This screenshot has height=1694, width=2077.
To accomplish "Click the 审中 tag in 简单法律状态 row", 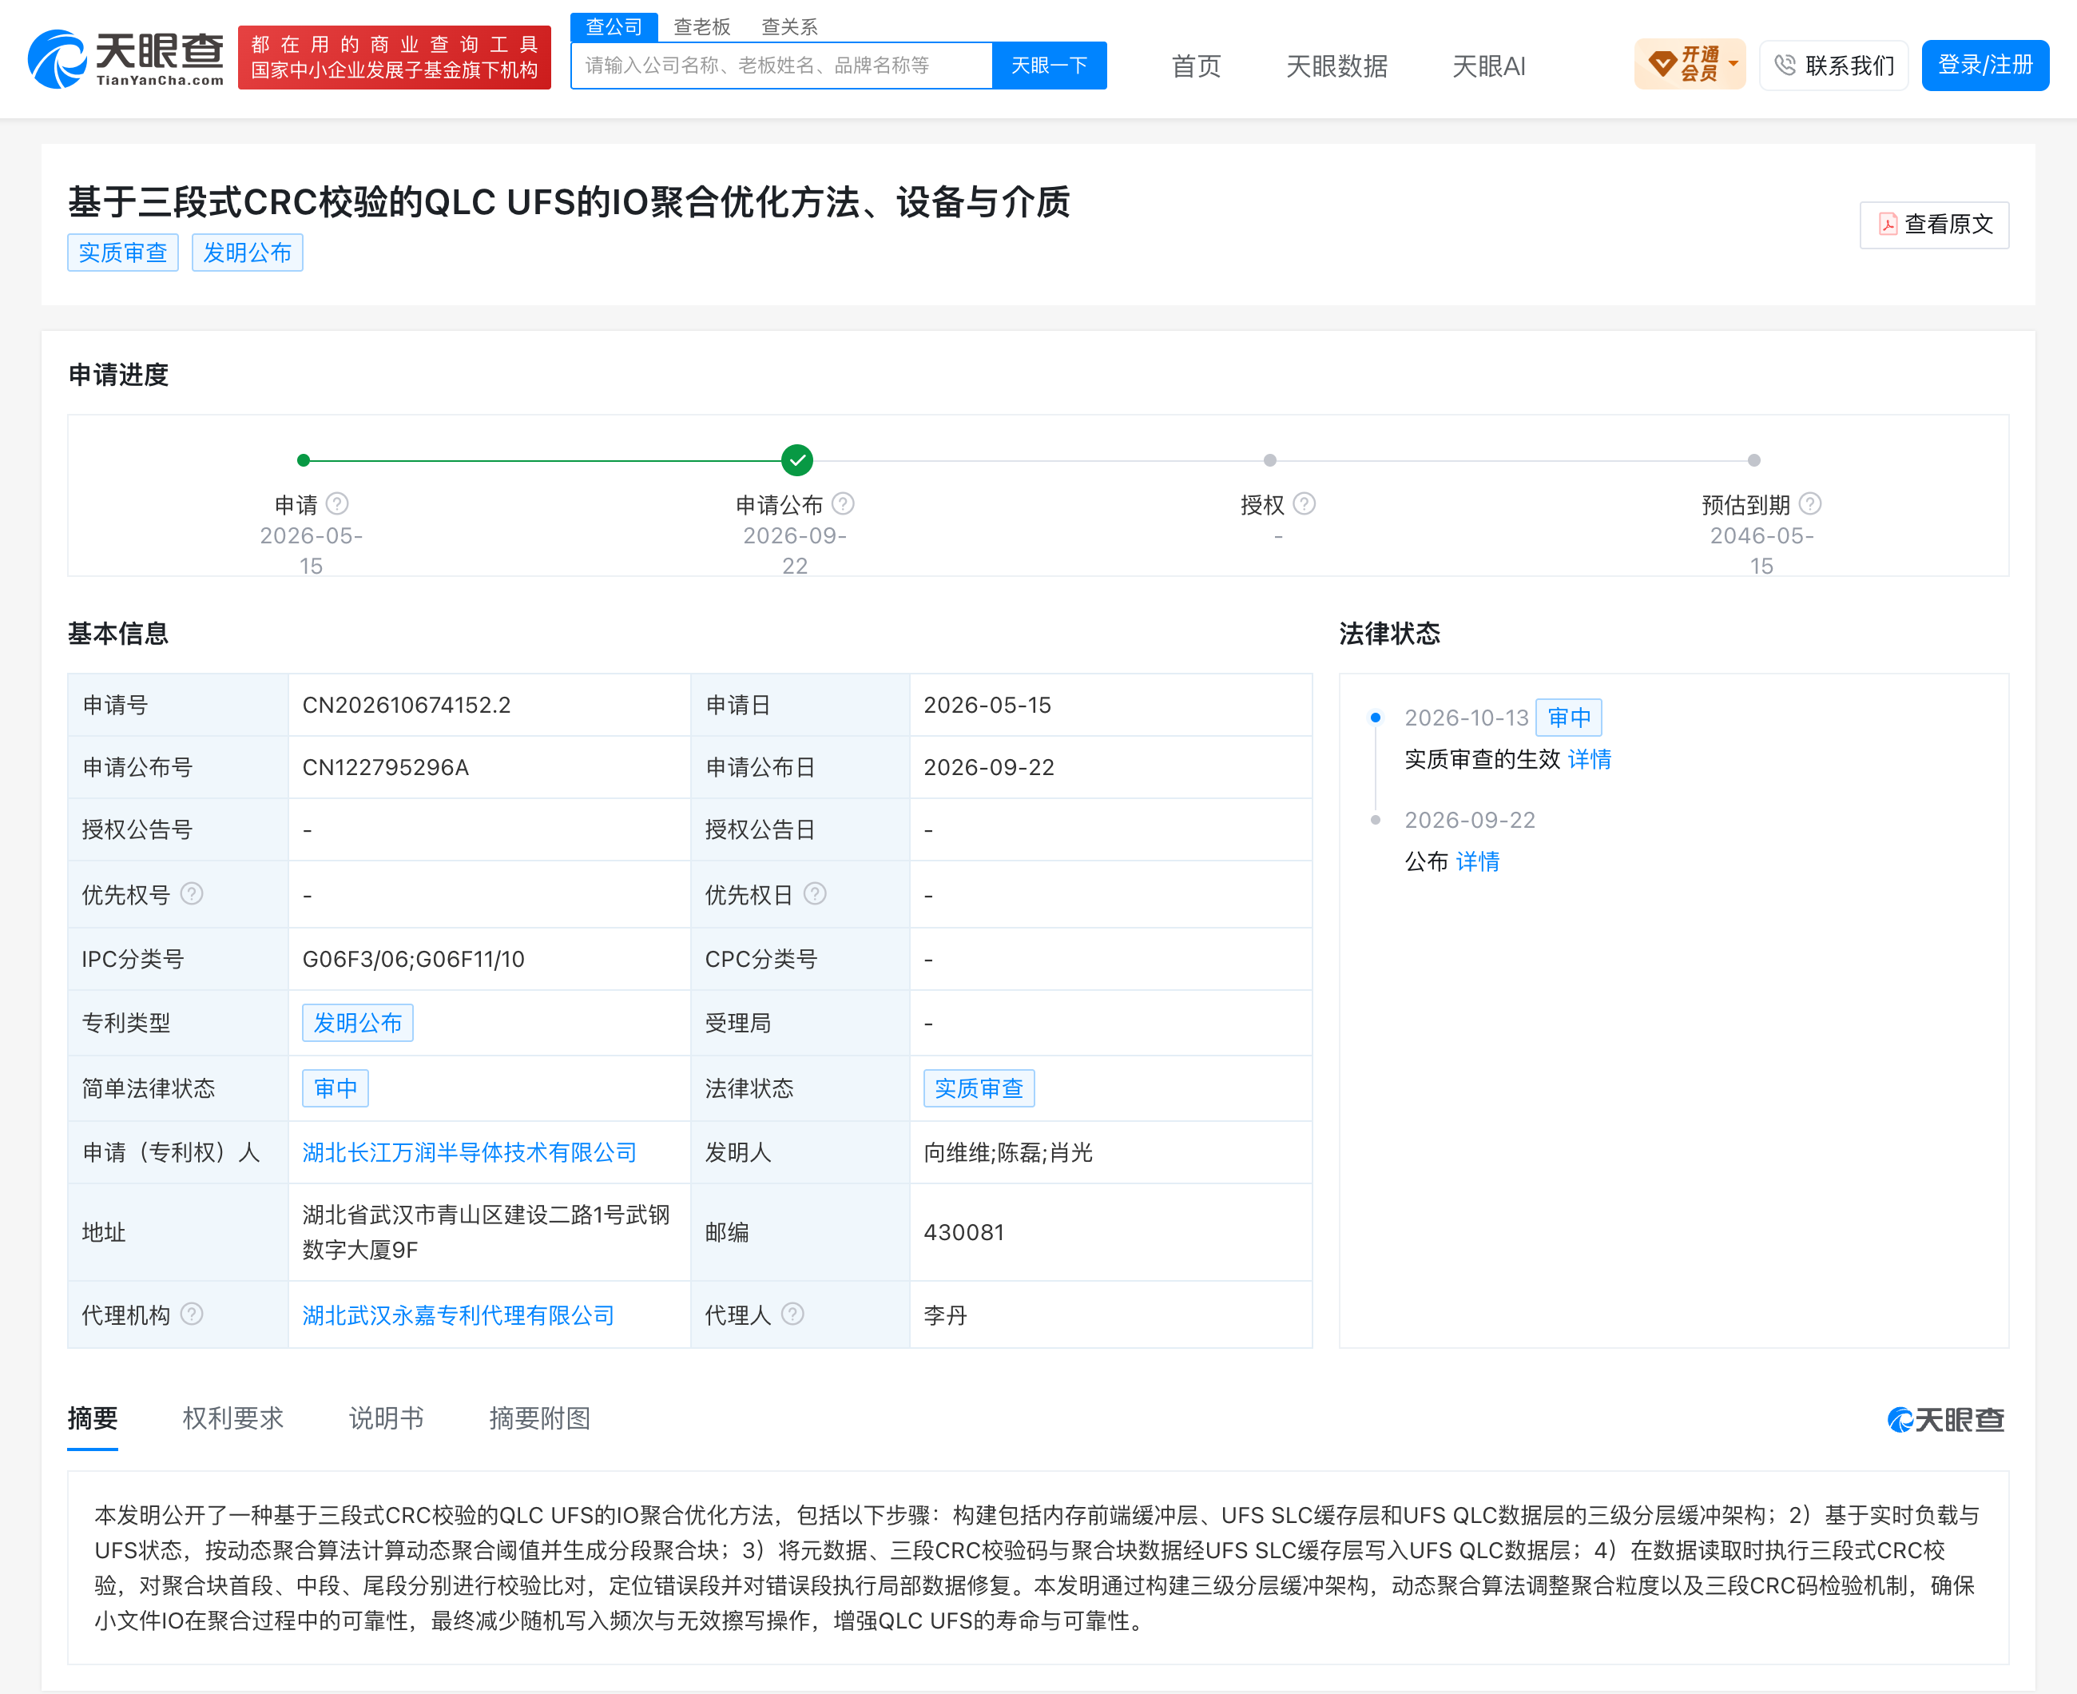I will click(x=336, y=1088).
